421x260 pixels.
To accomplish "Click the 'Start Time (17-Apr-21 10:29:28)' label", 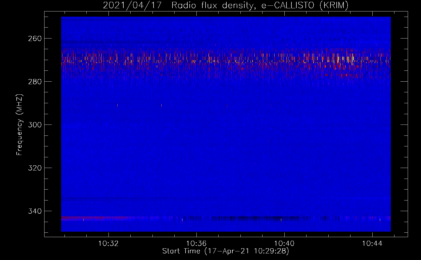I will [226, 251].
